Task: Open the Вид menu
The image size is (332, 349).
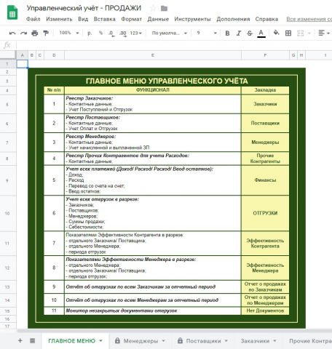Action: (x=83, y=19)
